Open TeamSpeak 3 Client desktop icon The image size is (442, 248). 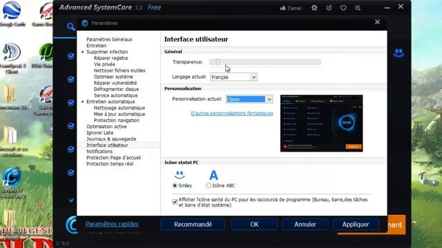pyautogui.click(x=12, y=59)
